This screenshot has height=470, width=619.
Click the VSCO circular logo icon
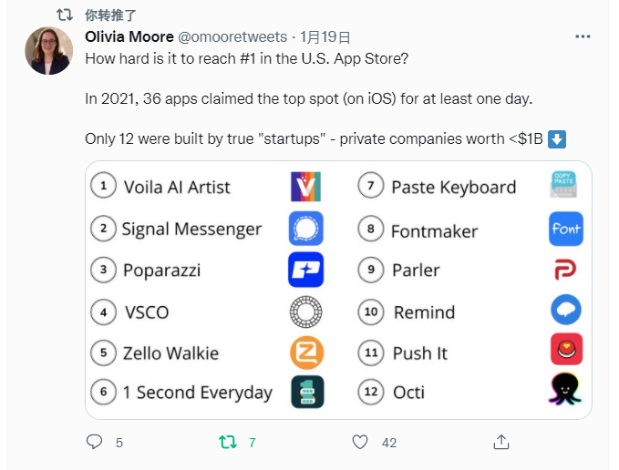(305, 312)
